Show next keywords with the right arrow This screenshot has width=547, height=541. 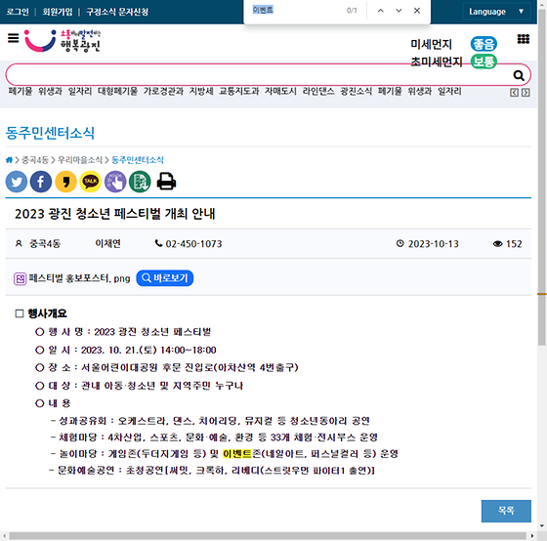(x=526, y=93)
